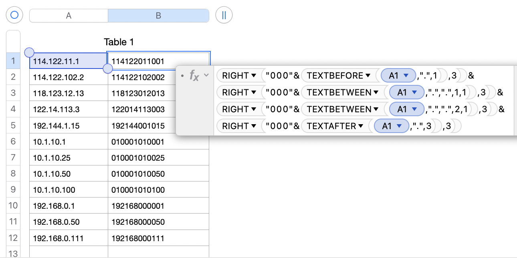
Task: Click the selection handle between cells A1 and B1
Action: (107, 69)
